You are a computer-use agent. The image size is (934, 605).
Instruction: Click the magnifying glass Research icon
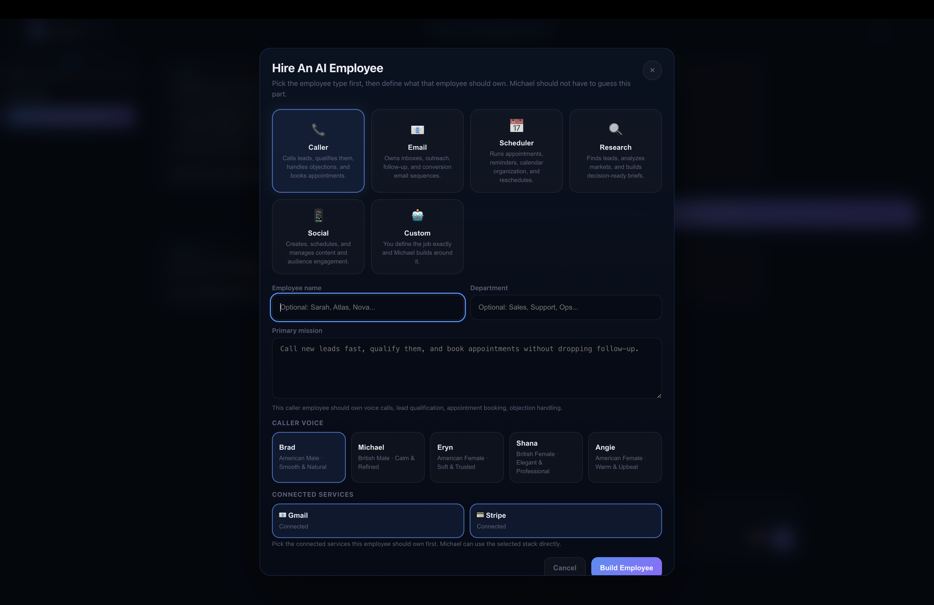(615, 129)
